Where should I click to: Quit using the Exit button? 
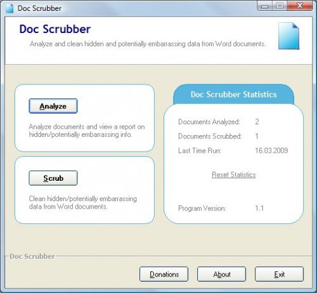click(x=279, y=274)
